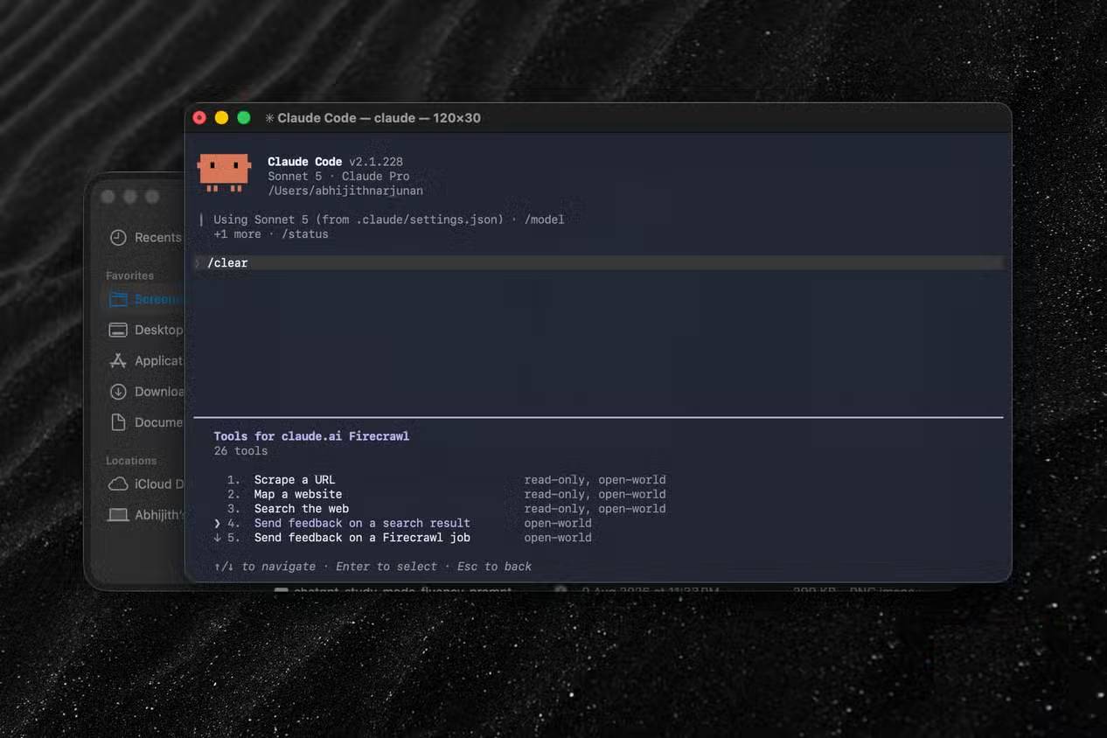Open Applications icon in Finder sidebar
The image size is (1107, 738).
pyautogui.click(x=118, y=360)
